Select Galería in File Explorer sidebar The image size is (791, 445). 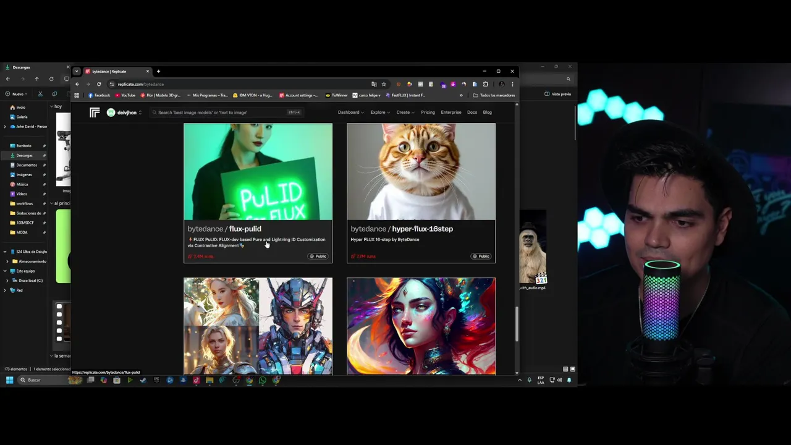[19, 117]
